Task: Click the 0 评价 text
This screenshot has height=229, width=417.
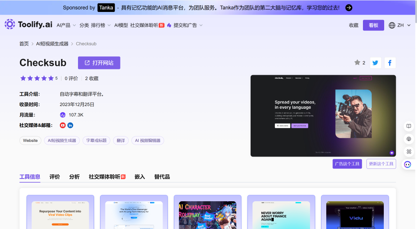Action: pyautogui.click(x=71, y=78)
